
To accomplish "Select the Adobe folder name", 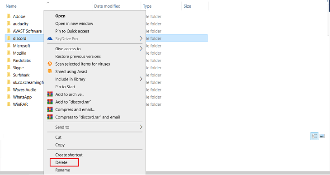I will click(x=19, y=16).
